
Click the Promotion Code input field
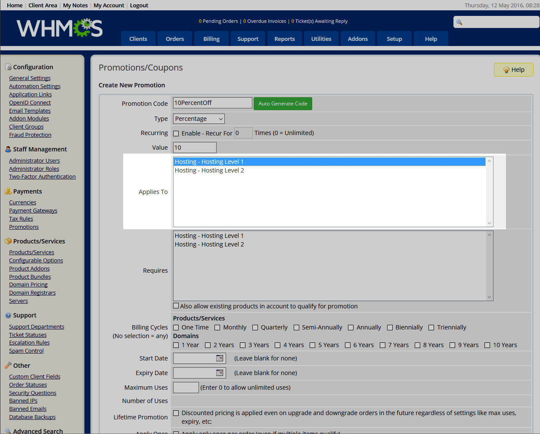pos(213,103)
